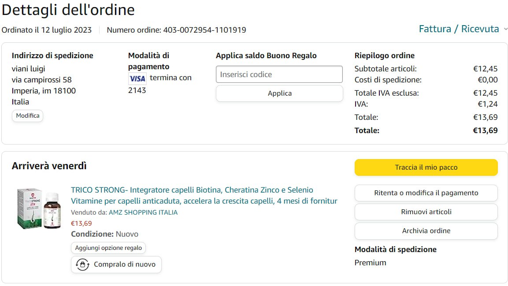Click the bold Totale €13,69 amount
This screenshot has width=508, height=286.
click(x=485, y=130)
